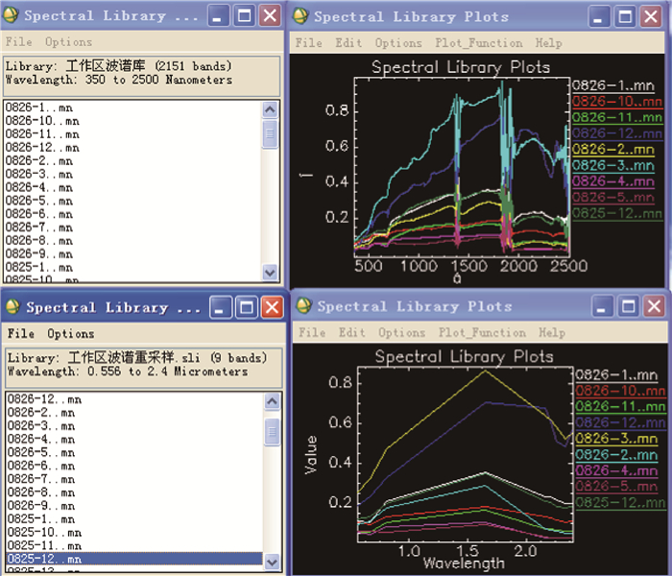The height and width of the screenshot is (576, 672).
Task: Open Options menu in bottom-left Spectral Library window
Action: point(71,334)
